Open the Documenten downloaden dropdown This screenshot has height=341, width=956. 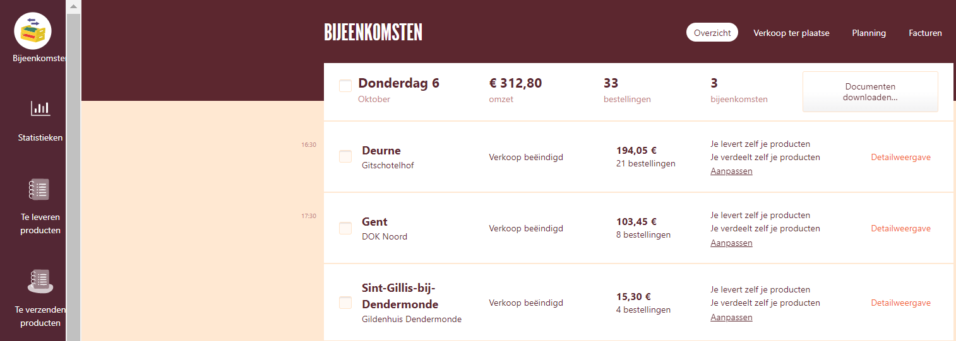click(x=870, y=92)
